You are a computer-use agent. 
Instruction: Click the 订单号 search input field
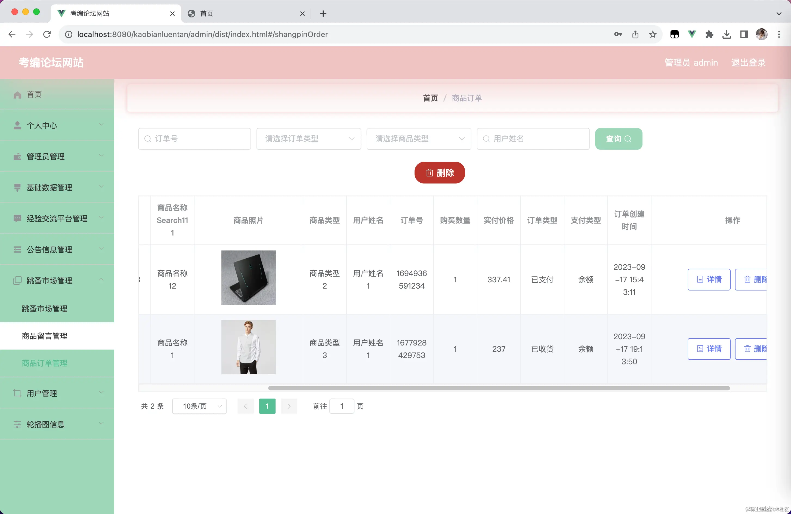pos(194,139)
